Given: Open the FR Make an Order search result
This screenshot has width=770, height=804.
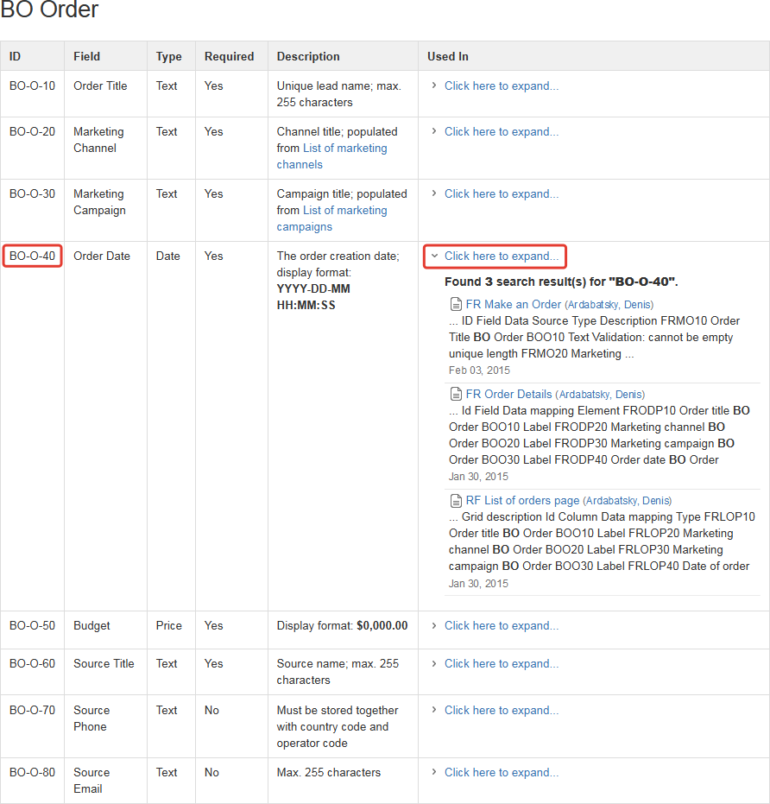Looking at the screenshot, I should coord(513,304).
